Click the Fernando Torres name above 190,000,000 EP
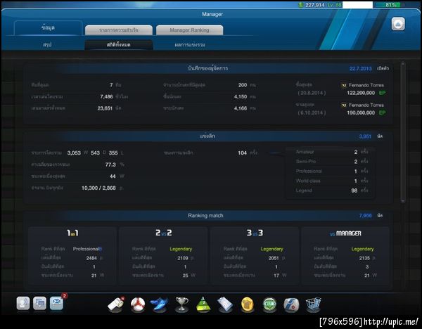Viewport: 422px width, 329px height. (366, 105)
